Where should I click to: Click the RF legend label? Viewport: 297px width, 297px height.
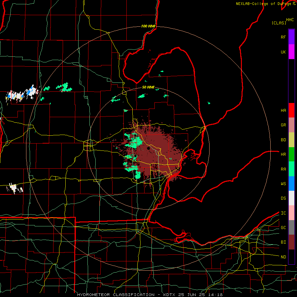tap(283, 37)
